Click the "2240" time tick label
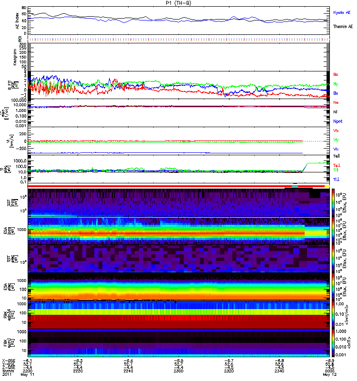Image resolution: width=357 pixels, height=381 pixels. click(x=128, y=371)
